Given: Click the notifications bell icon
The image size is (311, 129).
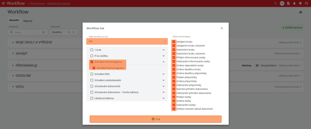Looking at the screenshot, I should tap(294, 3).
